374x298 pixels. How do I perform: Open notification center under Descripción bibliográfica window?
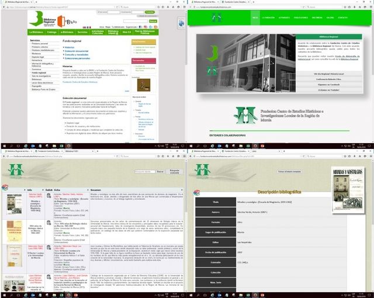pos(369,295)
